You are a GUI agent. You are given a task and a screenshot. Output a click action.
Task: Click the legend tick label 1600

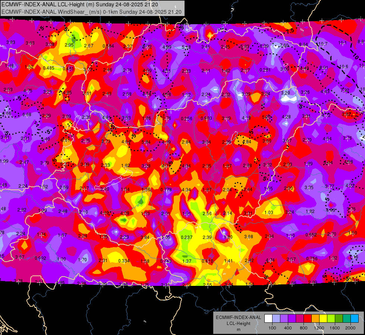click(335, 328)
